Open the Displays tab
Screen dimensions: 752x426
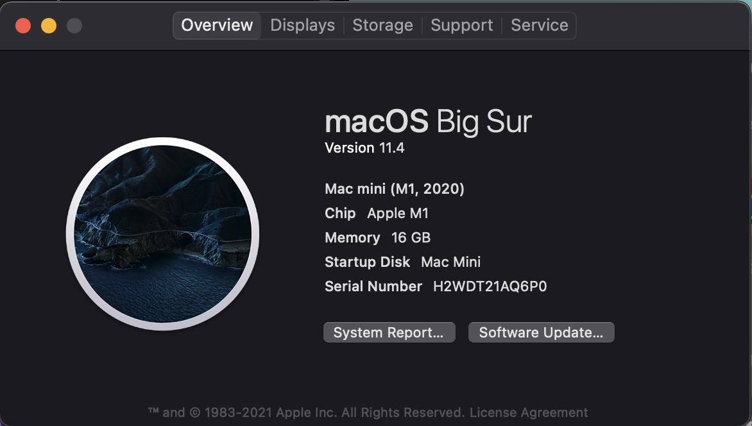click(302, 26)
